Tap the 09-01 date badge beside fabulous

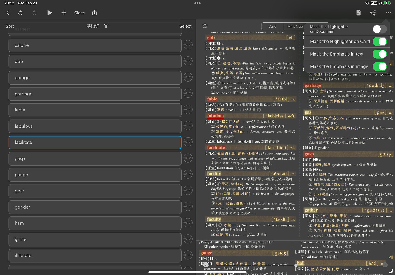pyautogui.click(x=188, y=126)
